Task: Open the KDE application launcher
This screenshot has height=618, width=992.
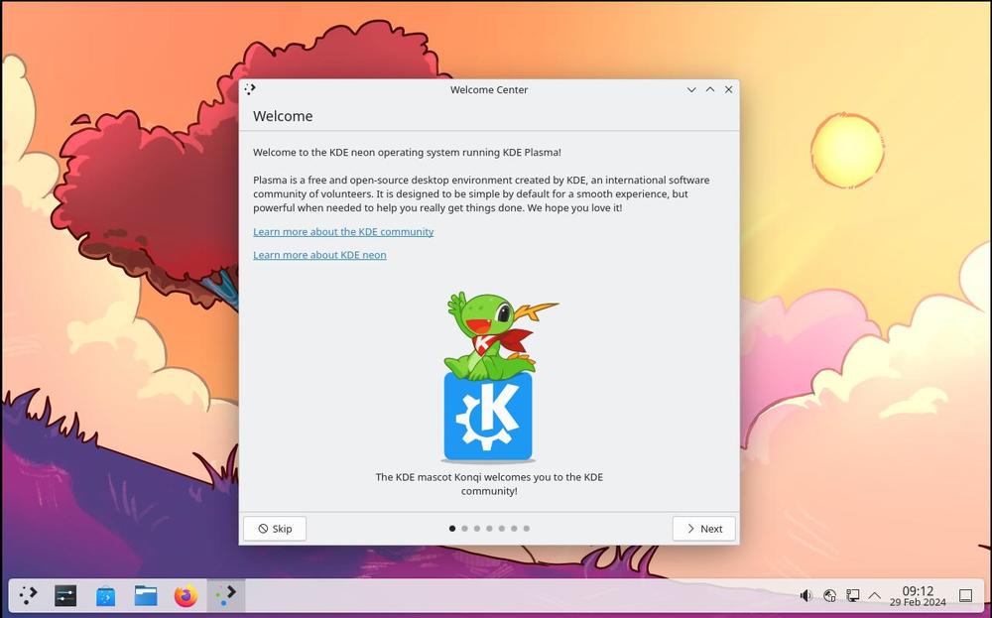Action: click(28, 595)
